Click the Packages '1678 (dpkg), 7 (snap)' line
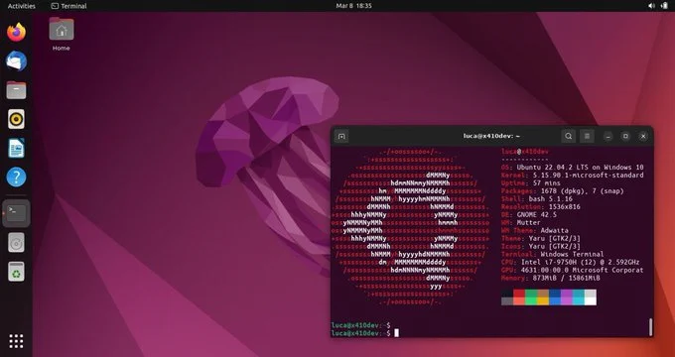The image size is (675, 357). (563, 191)
